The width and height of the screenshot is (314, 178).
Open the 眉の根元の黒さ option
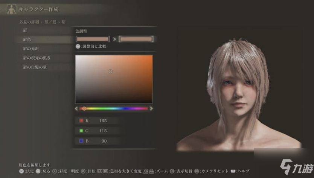[43, 58]
